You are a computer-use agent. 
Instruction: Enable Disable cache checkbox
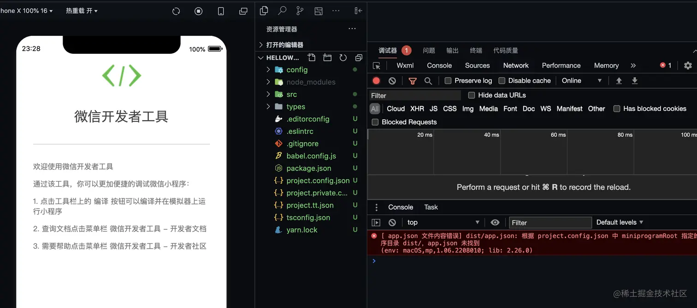[x=502, y=81]
